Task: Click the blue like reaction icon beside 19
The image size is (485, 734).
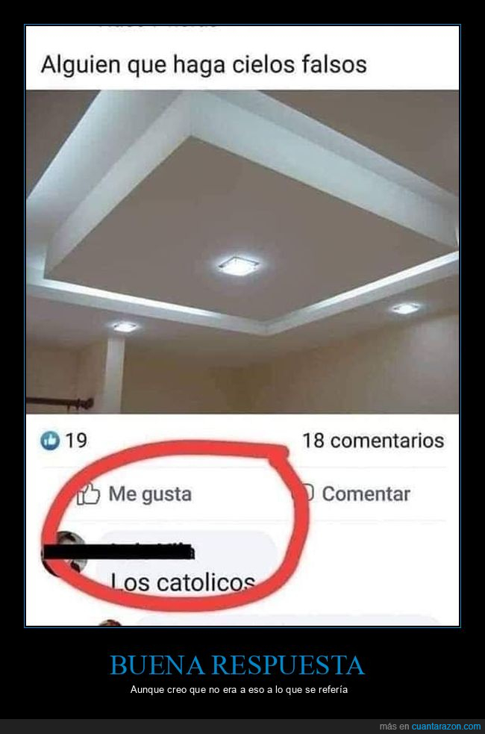Action: coord(50,441)
